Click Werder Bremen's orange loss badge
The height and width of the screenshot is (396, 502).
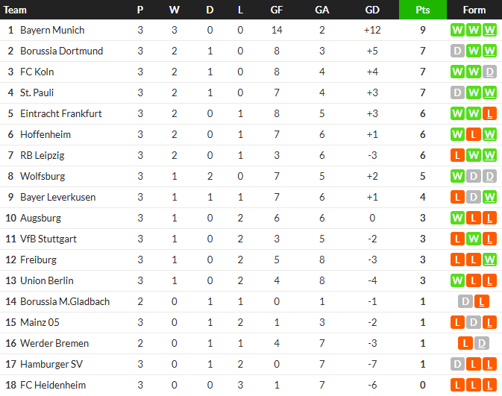[466, 344]
